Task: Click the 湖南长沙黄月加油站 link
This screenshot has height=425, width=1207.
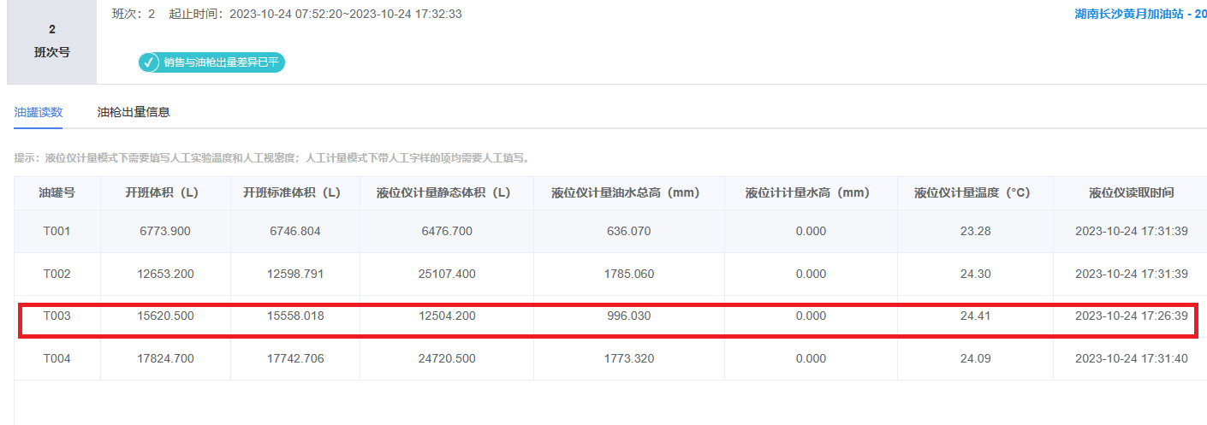Action: (x=1139, y=15)
